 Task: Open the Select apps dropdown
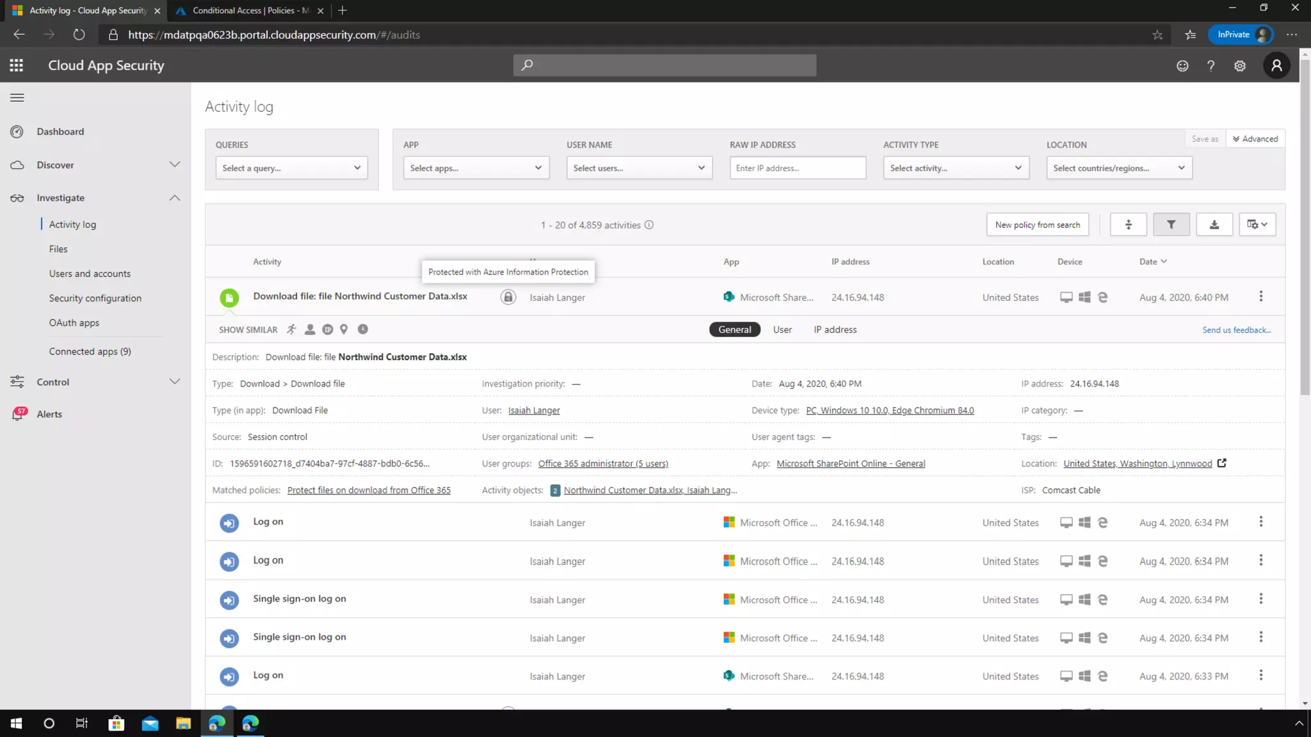pos(476,168)
